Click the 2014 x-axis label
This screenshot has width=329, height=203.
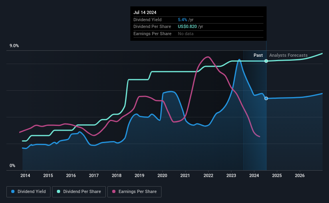click(x=25, y=175)
